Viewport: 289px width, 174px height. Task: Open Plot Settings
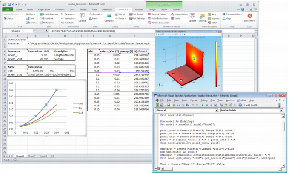(x=137, y=18)
